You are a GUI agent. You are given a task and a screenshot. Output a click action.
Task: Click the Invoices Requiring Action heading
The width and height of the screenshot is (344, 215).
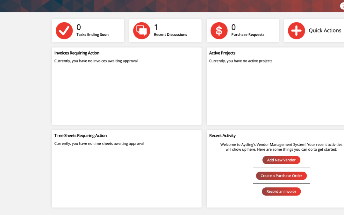click(x=77, y=53)
